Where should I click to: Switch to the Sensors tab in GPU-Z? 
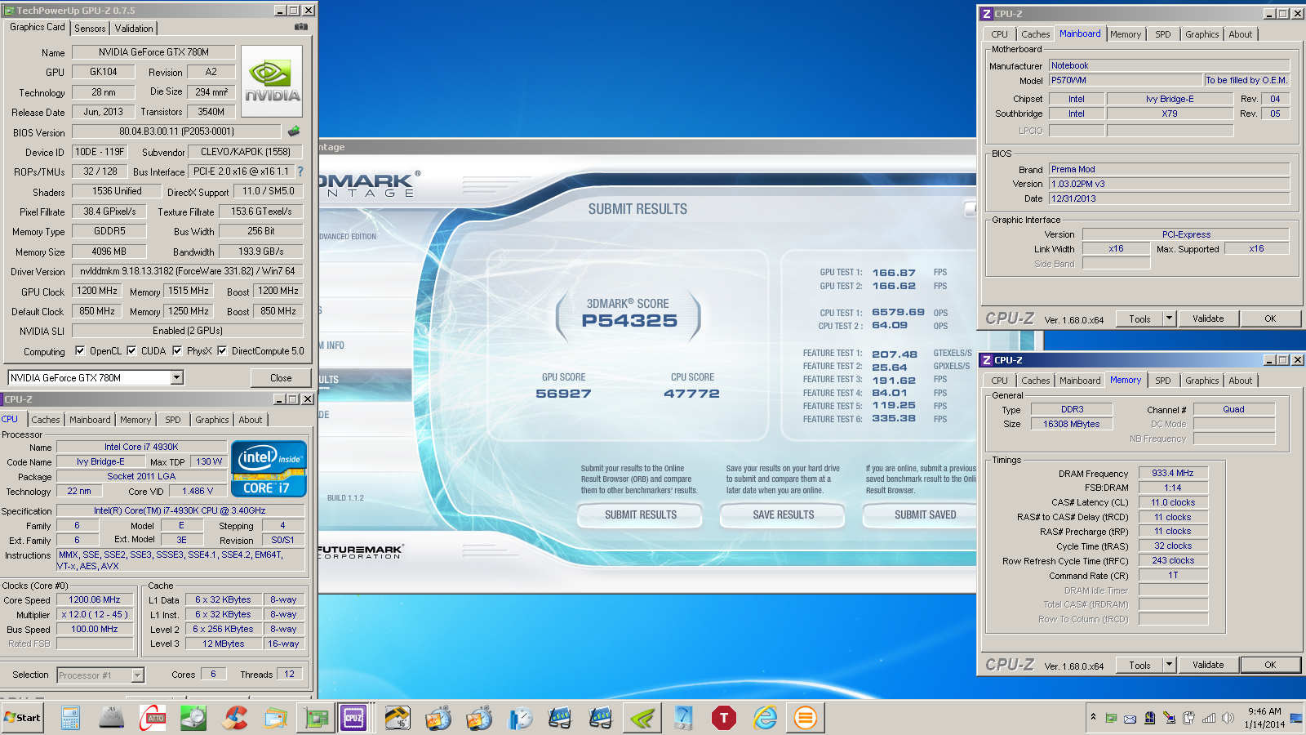point(90,29)
